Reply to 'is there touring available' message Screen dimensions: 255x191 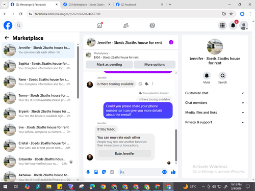pos(146,84)
